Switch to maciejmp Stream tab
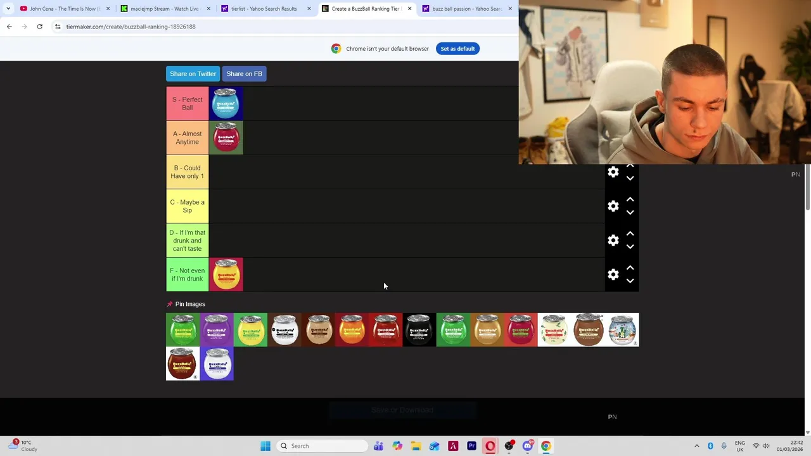This screenshot has width=811, height=456. [x=165, y=9]
